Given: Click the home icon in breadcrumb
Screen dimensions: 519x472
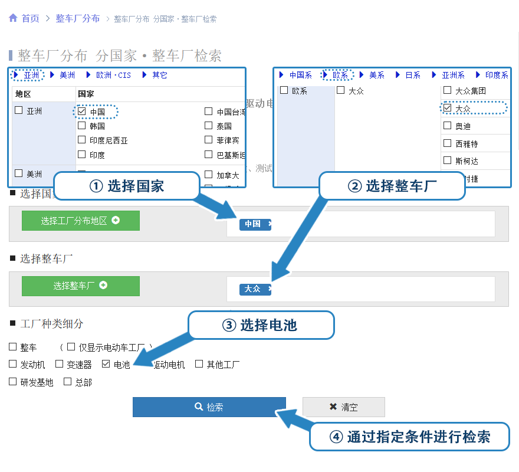Looking at the screenshot, I should click(x=13, y=18).
